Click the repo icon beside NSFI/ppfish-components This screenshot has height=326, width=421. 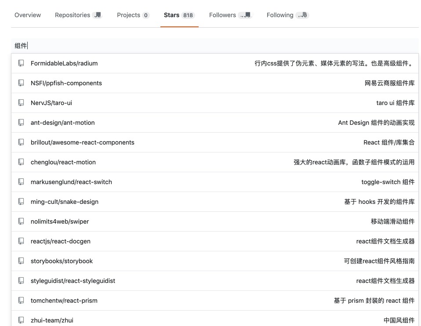tap(21, 83)
